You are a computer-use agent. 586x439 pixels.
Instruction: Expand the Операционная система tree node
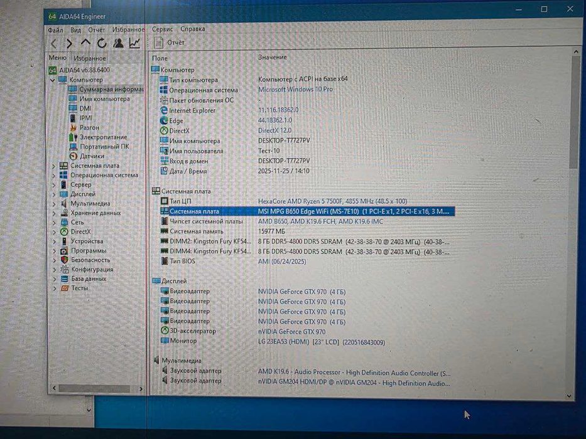pyautogui.click(x=54, y=176)
